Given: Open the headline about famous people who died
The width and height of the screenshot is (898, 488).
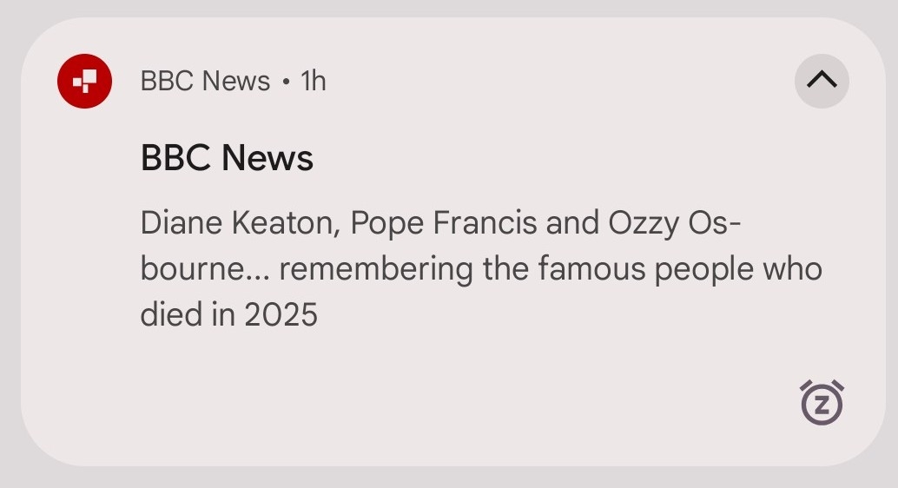Looking at the screenshot, I should point(480,269).
